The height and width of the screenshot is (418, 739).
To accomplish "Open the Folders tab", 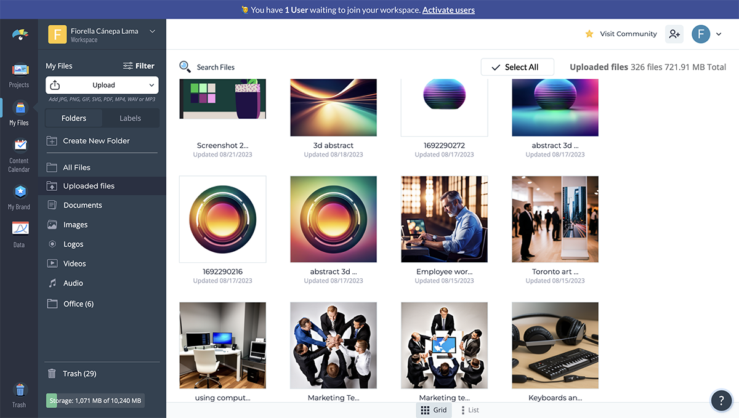I will coord(73,118).
